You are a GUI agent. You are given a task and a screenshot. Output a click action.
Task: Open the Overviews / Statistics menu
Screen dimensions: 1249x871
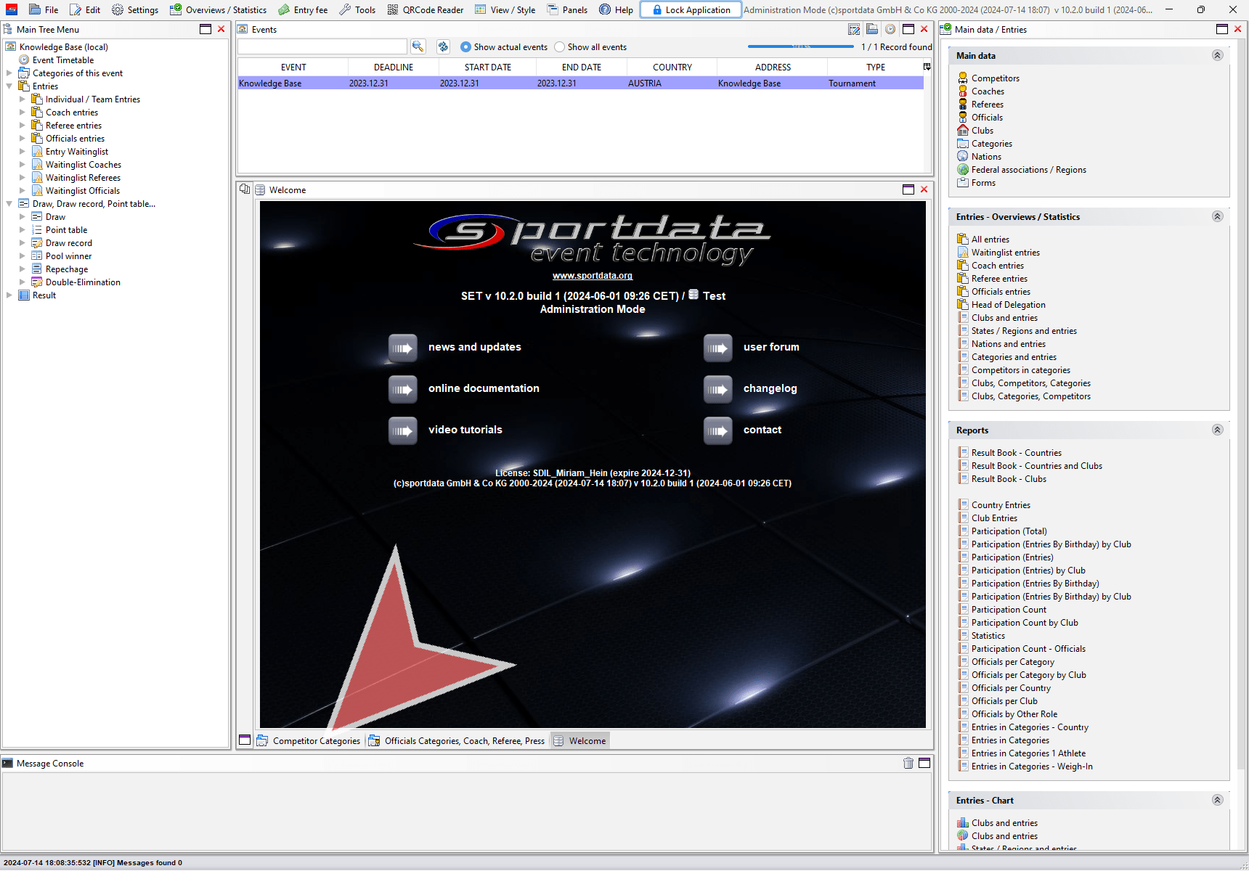click(x=218, y=10)
